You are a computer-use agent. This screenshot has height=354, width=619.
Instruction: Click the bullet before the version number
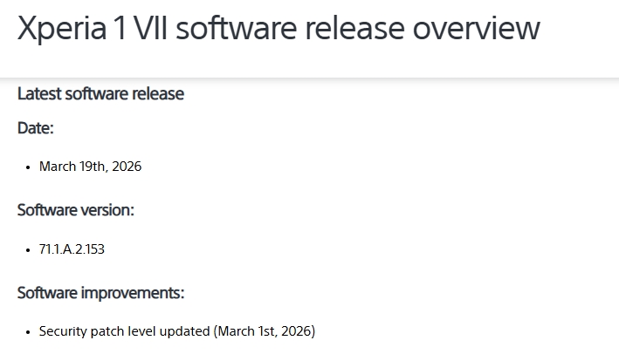pyautogui.click(x=29, y=249)
